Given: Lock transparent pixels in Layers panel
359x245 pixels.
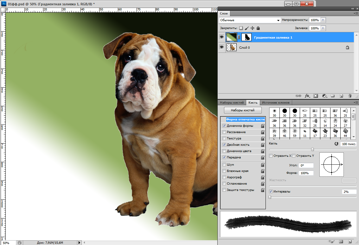Looking at the screenshot, I should [241, 28].
